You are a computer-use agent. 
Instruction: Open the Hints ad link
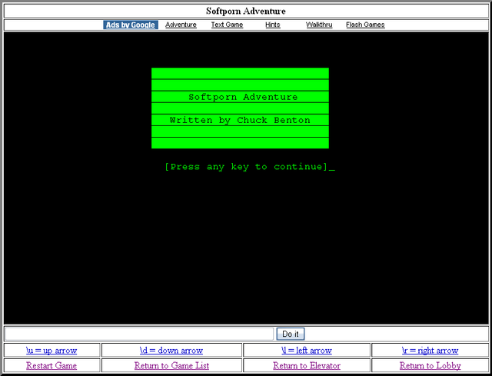(x=272, y=25)
